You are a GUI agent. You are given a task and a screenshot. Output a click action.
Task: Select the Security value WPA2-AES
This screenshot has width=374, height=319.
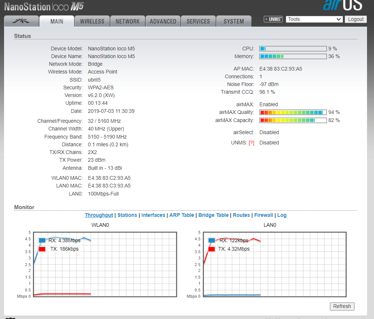[101, 87]
